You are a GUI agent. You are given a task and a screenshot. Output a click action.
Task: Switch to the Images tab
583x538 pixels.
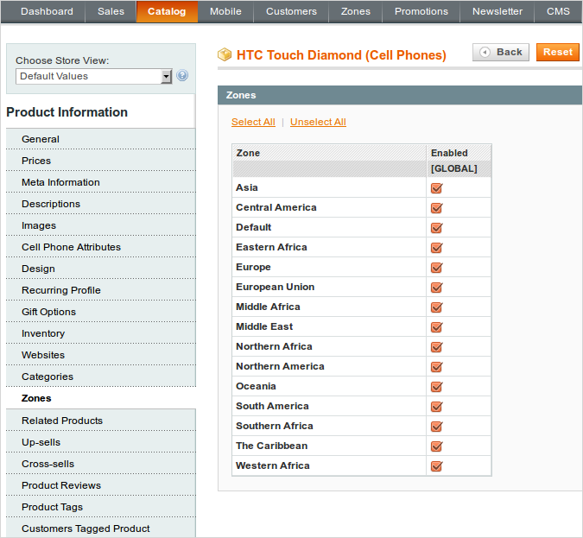point(101,225)
